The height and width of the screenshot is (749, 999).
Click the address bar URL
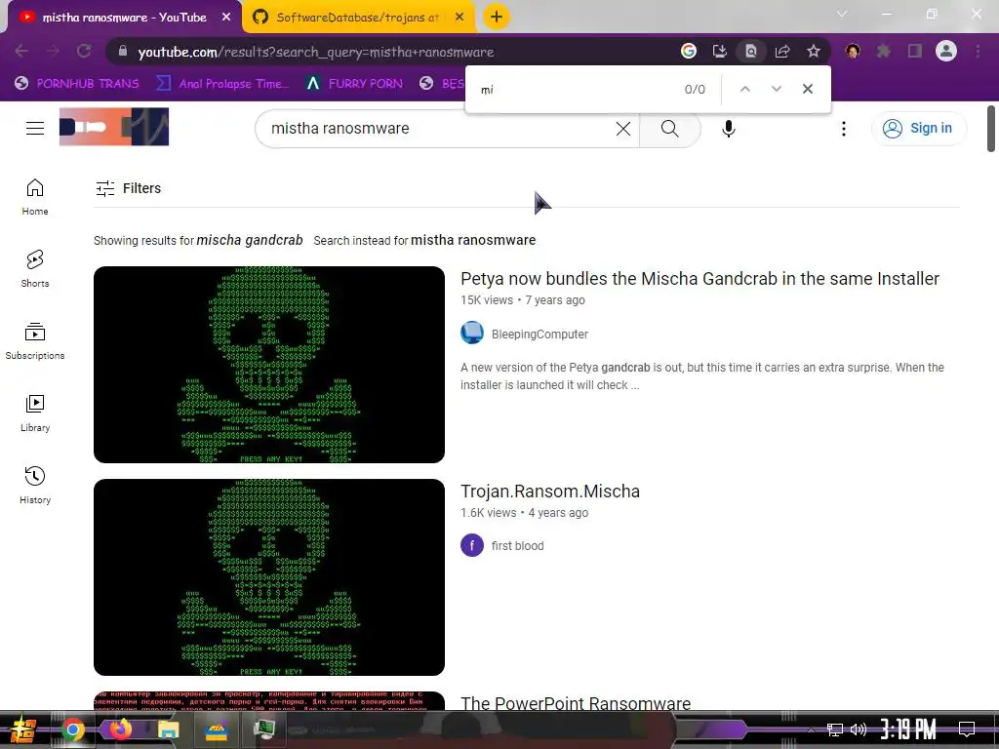click(316, 53)
